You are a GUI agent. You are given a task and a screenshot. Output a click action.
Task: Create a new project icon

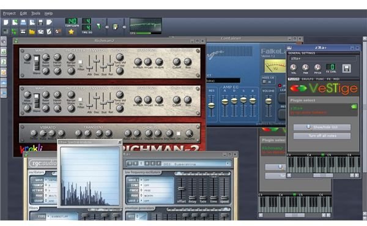[6, 22]
